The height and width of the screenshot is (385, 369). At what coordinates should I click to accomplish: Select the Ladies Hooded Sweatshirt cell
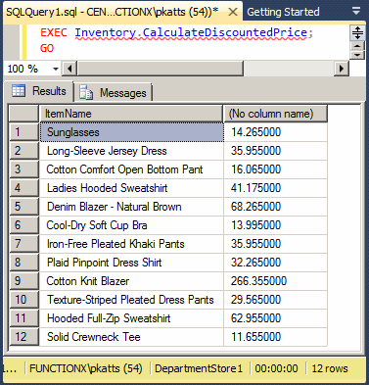coord(132,188)
